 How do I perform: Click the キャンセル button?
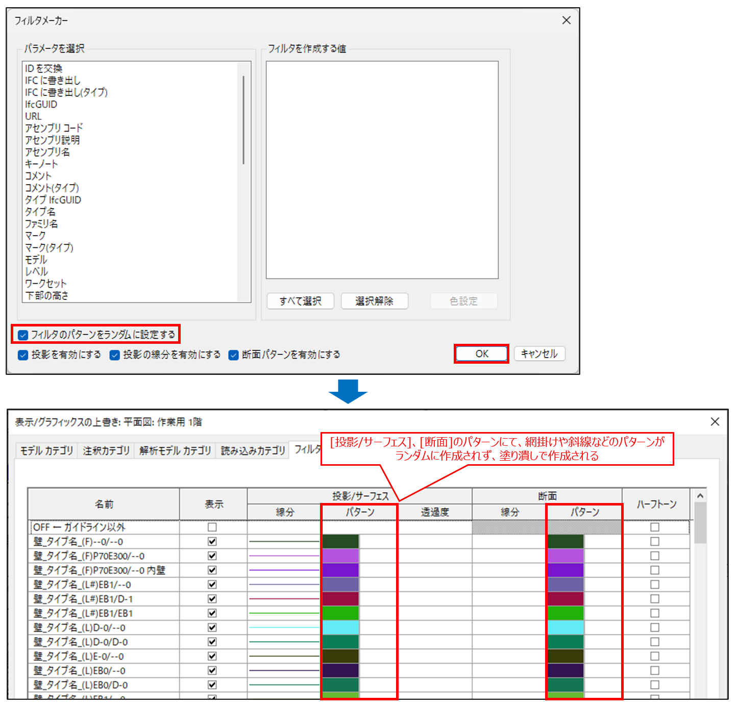tap(539, 353)
